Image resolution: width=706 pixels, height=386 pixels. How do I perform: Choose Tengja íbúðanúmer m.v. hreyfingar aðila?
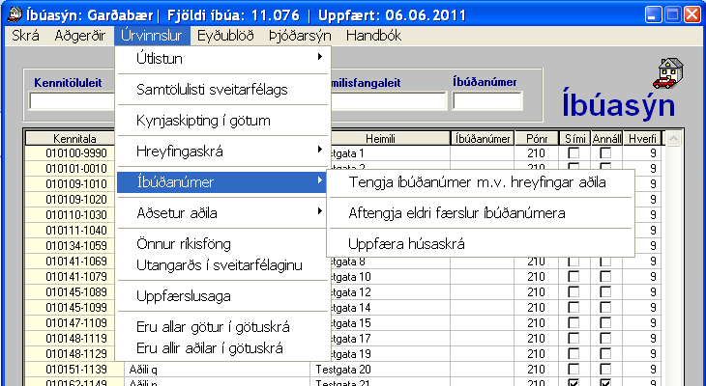pyautogui.click(x=481, y=182)
